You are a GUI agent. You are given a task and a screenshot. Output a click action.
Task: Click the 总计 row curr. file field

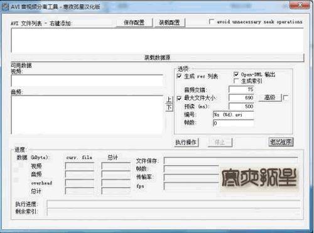pos(80,191)
